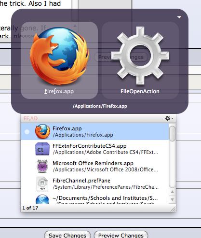
Task: Click the purple clock Reminders icon
Action: pos(42,166)
